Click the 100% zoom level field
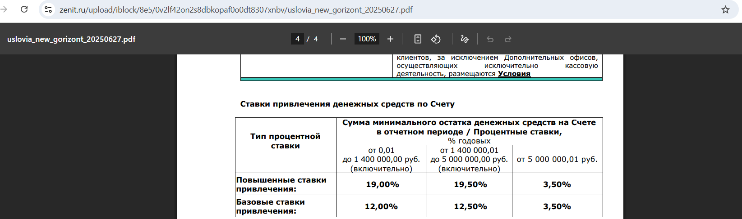 (367, 39)
